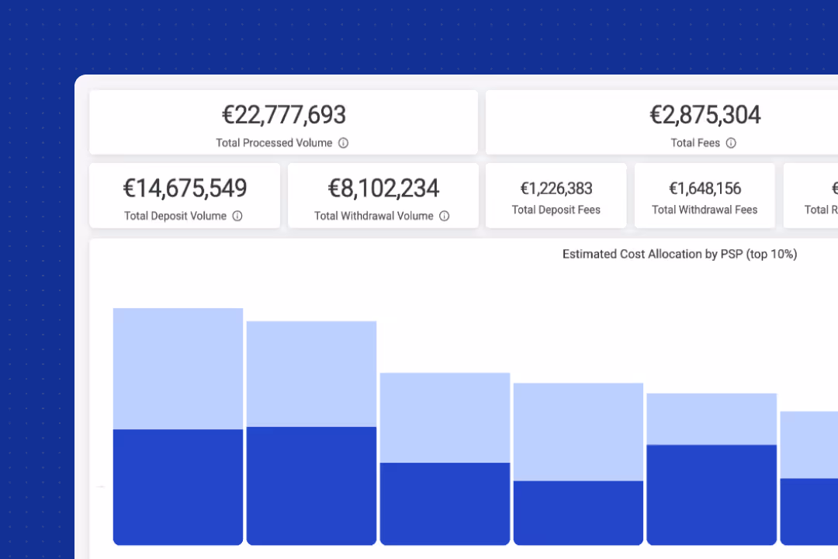Click the info icon beside Total Deposit Volume
This screenshot has width=838, height=559.
237,216
